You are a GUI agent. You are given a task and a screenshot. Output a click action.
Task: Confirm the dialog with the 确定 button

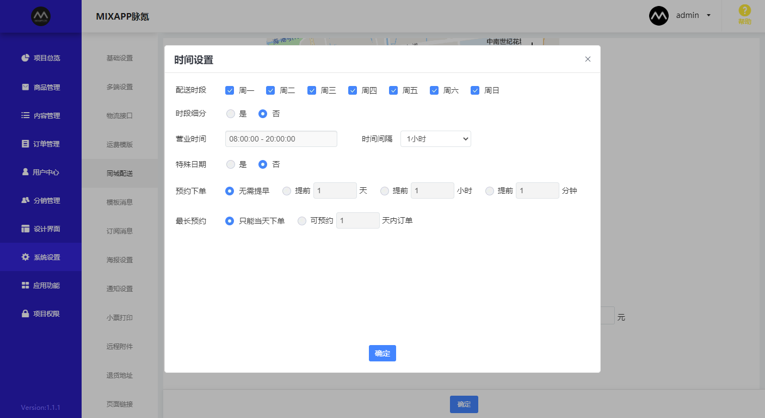(x=382, y=353)
